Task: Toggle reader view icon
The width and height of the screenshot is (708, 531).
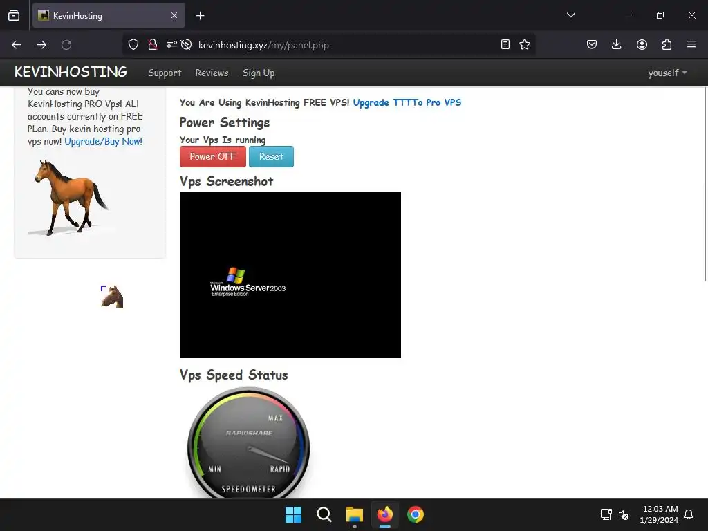Action: point(505,44)
